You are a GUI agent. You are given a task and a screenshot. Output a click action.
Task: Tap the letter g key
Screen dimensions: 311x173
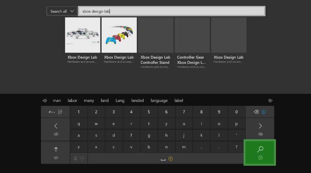tap(149, 136)
